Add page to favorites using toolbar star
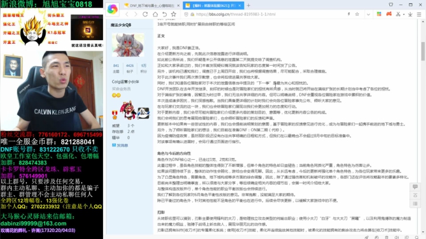This screenshot has width=426, height=239. (173, 14)
